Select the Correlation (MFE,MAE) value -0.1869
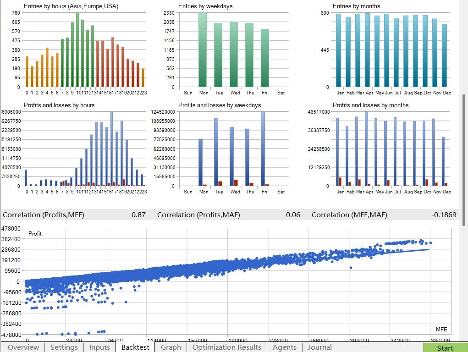468x352 pixels. 444,214
